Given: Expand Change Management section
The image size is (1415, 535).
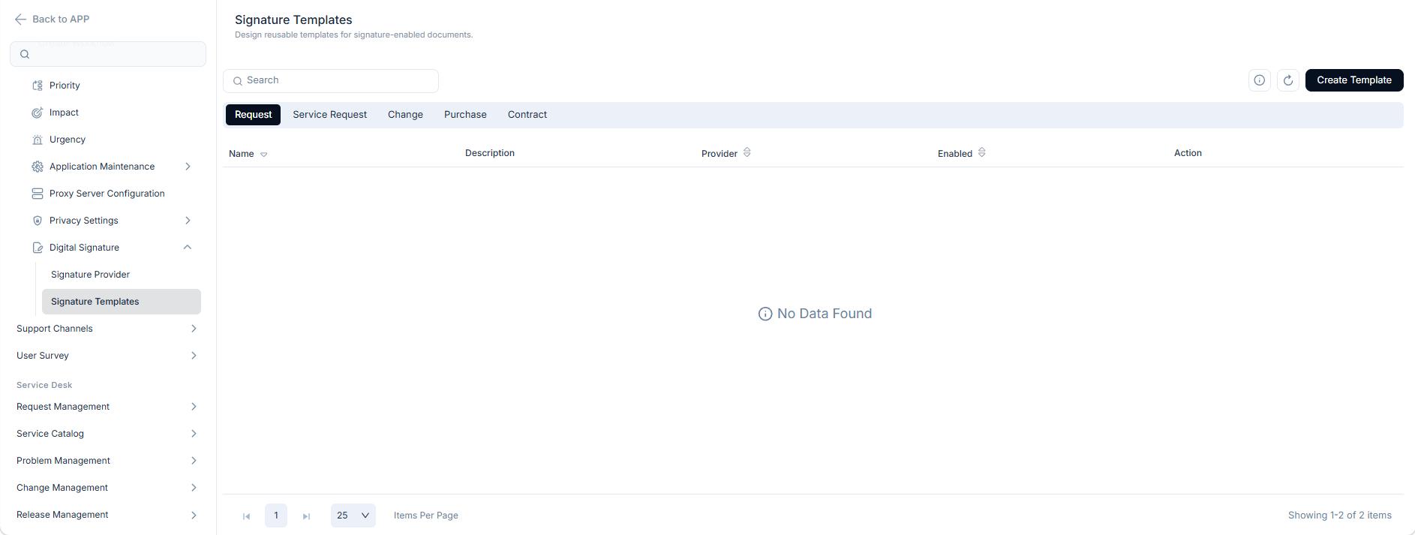Looking at the screenshot, I should pos(194,488).
